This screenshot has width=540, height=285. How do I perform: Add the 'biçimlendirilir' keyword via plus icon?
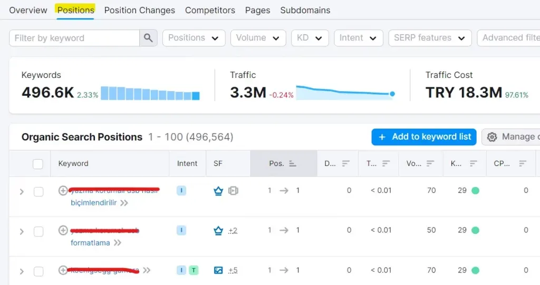point(63,190)
